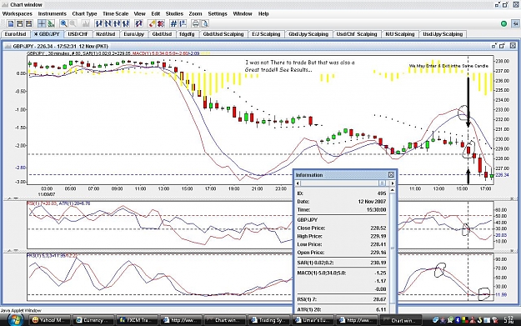Switch to the Nzd/Usd tab
Image resolution: width=521 pixels, height=326 pixels.
[106, 34]
